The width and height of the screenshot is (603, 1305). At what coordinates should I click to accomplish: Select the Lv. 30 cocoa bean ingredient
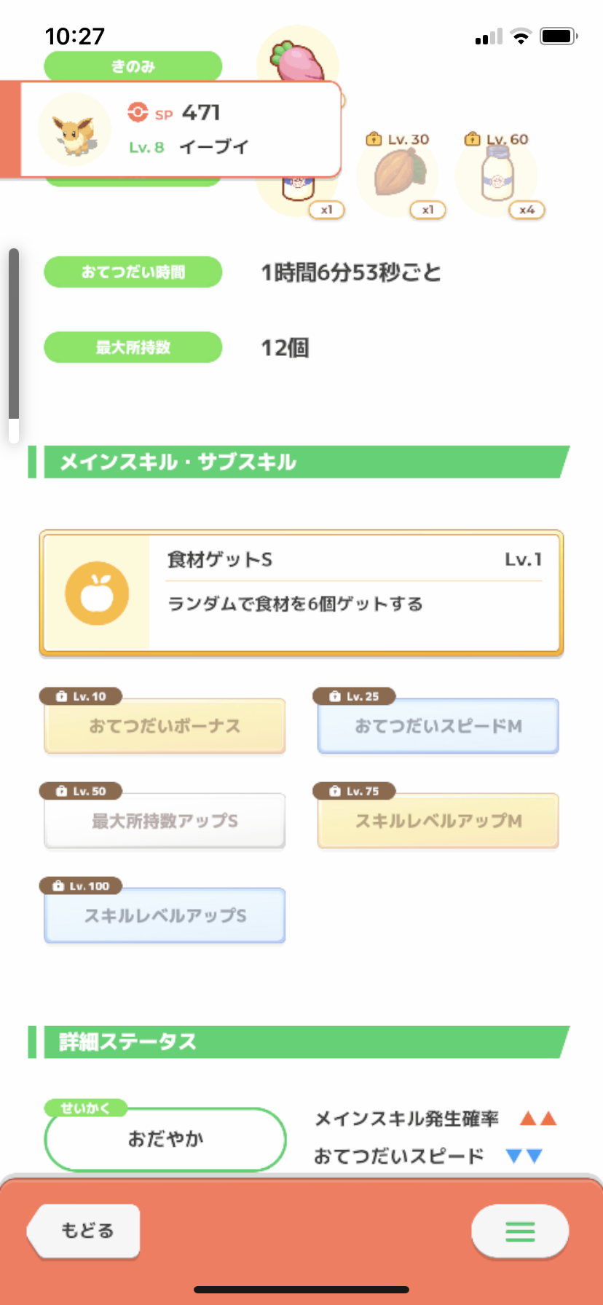(398, 175)
